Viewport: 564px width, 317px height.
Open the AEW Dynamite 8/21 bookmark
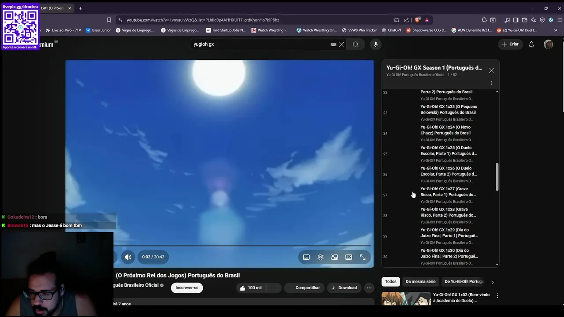point(471,30)
